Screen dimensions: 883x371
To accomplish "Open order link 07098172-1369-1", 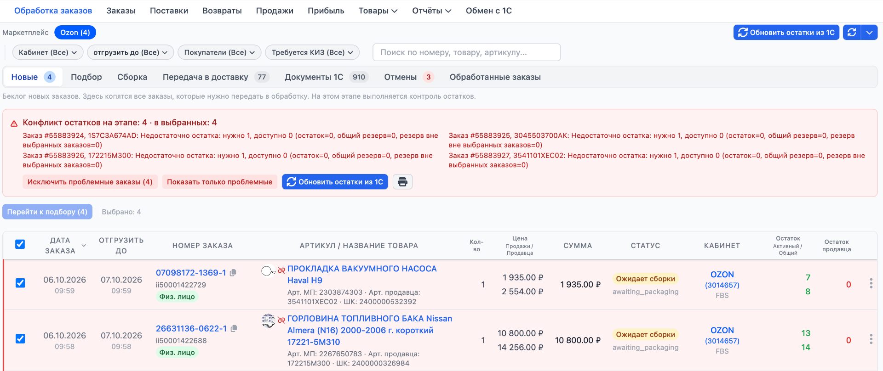I will click(x=191, y=273).
